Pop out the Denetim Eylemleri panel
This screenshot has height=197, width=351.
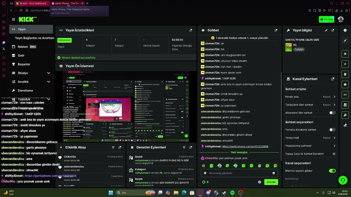click(x=191, y=147)
